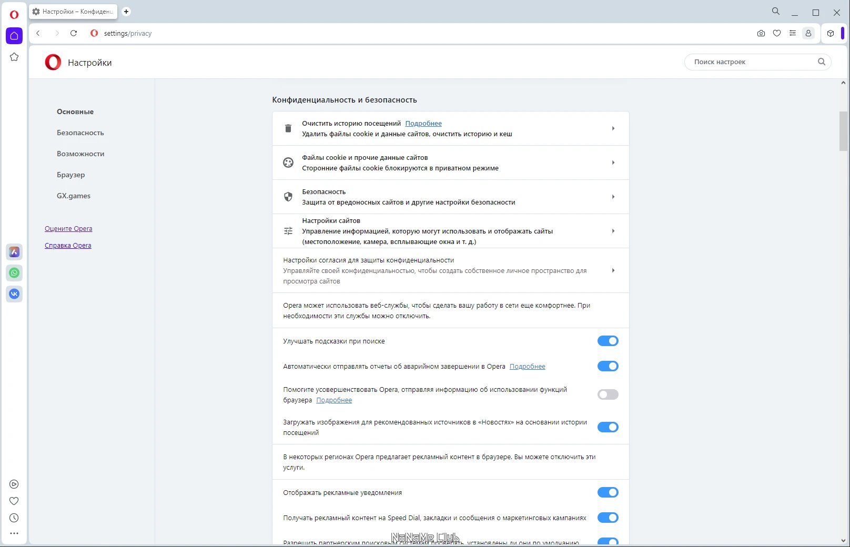The image size is (850, 547).
Task: Open Aria AI from the sidebar
Action: point(14,252)
